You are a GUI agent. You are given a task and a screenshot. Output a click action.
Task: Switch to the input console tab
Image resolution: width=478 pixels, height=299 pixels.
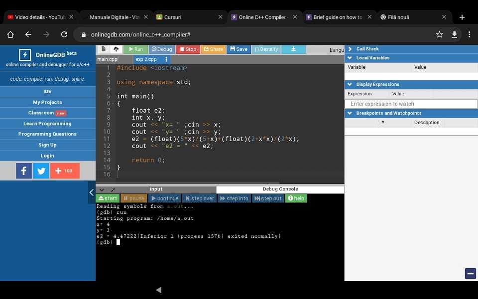pyautogui.click(x=156, y=189)
